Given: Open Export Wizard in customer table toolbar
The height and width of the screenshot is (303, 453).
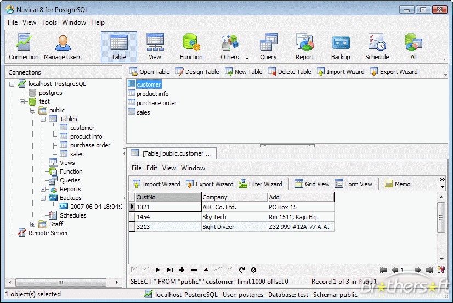Looking at the screenshot, I should pos(209,184).
